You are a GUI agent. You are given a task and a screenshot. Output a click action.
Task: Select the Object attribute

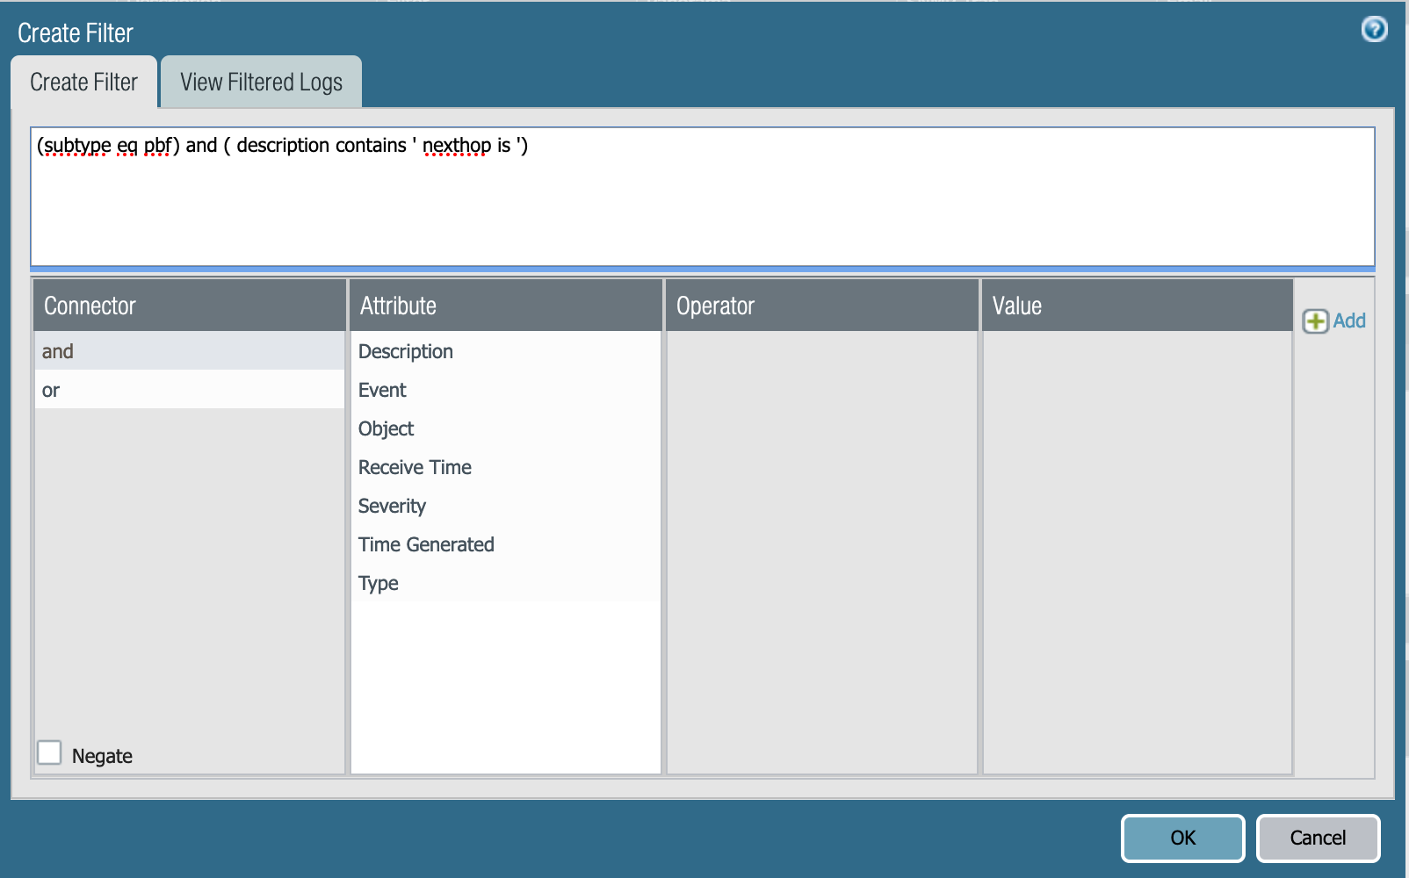coord(386,428)
